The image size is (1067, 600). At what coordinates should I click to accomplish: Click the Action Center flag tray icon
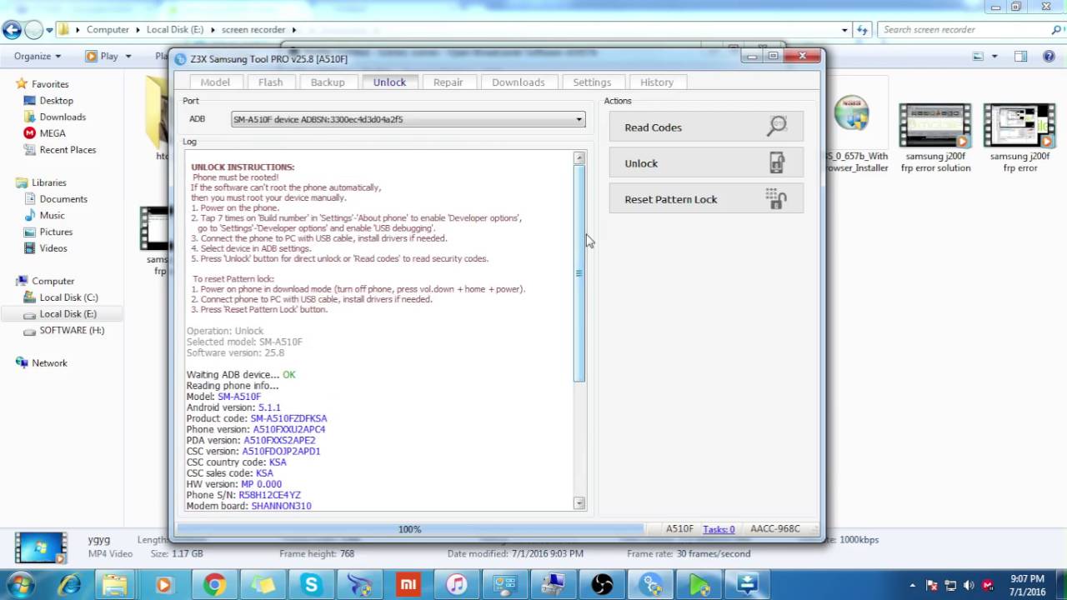click(x=932, y=585)
